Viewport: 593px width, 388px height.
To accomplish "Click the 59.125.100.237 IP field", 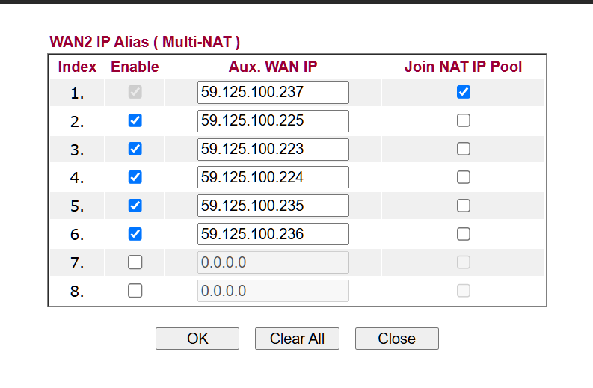I will pos(273,93).
